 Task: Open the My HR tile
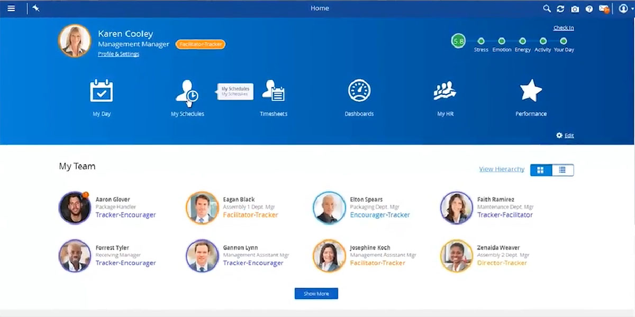click(445, 91)
